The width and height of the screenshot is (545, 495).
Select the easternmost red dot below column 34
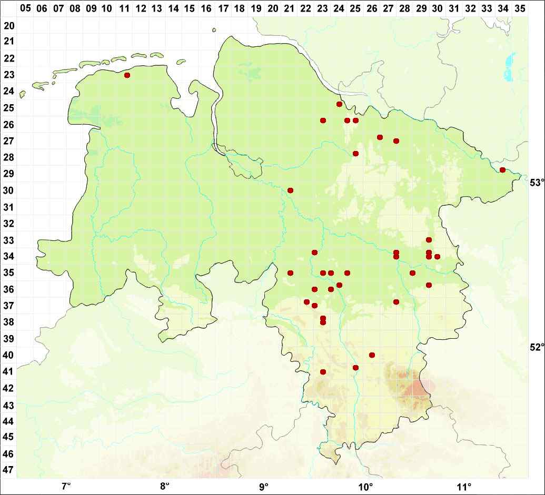[502, 170]
